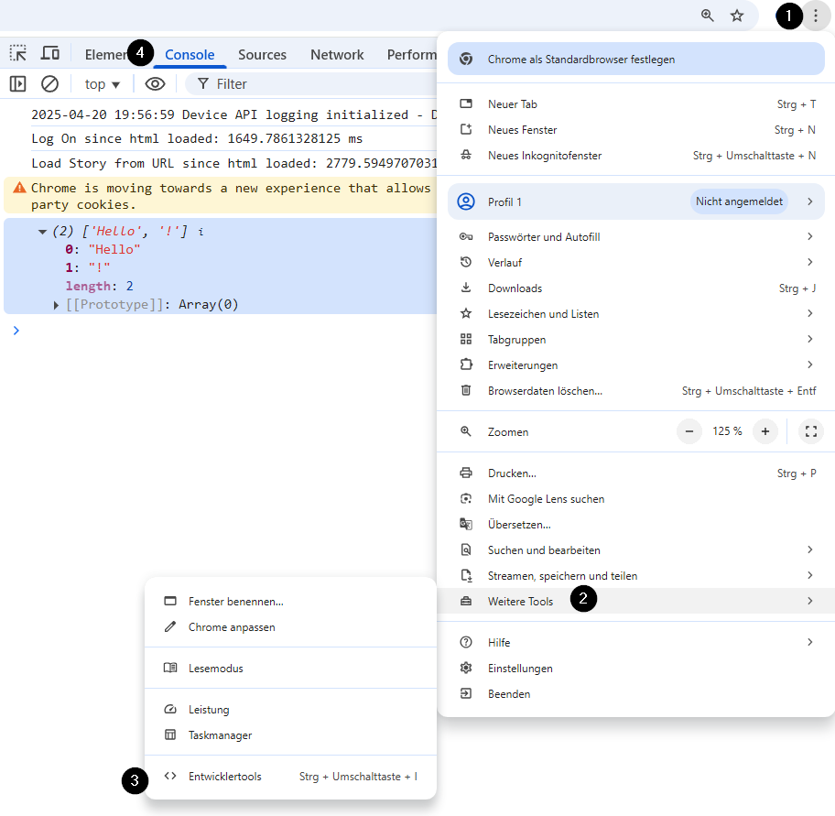
Task: Click the Hilfe question mark icon
Action: point(466,642)
